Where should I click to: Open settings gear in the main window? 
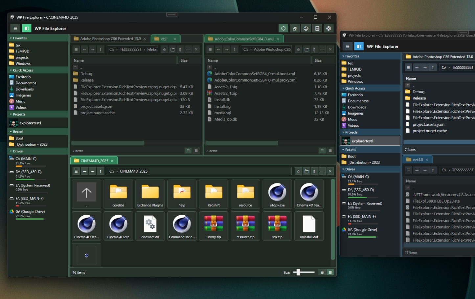[x=328, y=29]
